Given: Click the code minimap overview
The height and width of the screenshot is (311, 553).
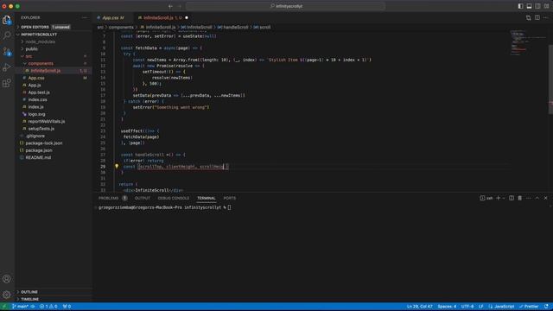Looking at the screenshot, I should point(528,44).
